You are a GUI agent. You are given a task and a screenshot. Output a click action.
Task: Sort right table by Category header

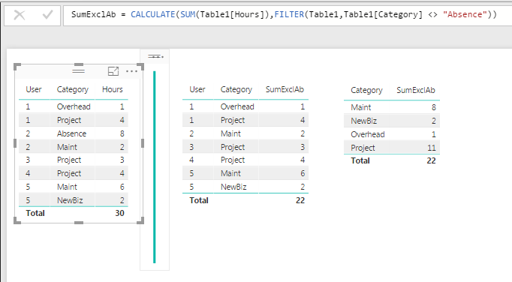point(366,91)
